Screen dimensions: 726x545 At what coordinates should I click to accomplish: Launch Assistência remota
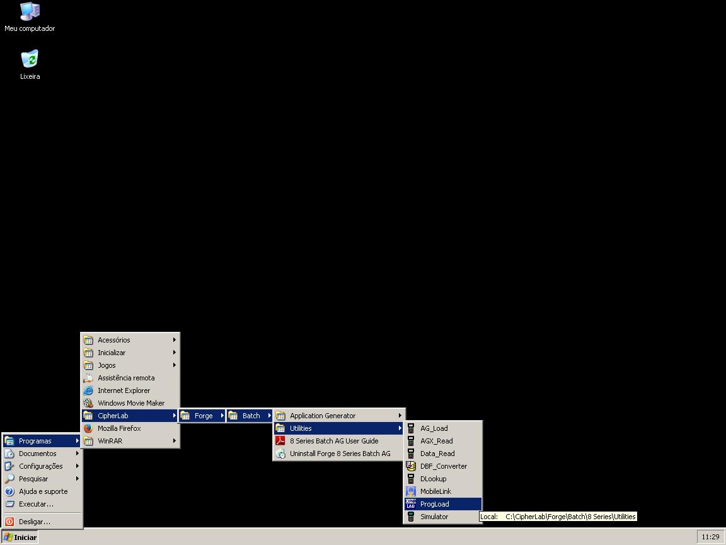pyautogui.click(x=130, y=378)
